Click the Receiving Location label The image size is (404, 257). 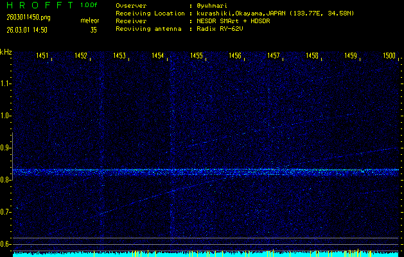tap(150, 13)
